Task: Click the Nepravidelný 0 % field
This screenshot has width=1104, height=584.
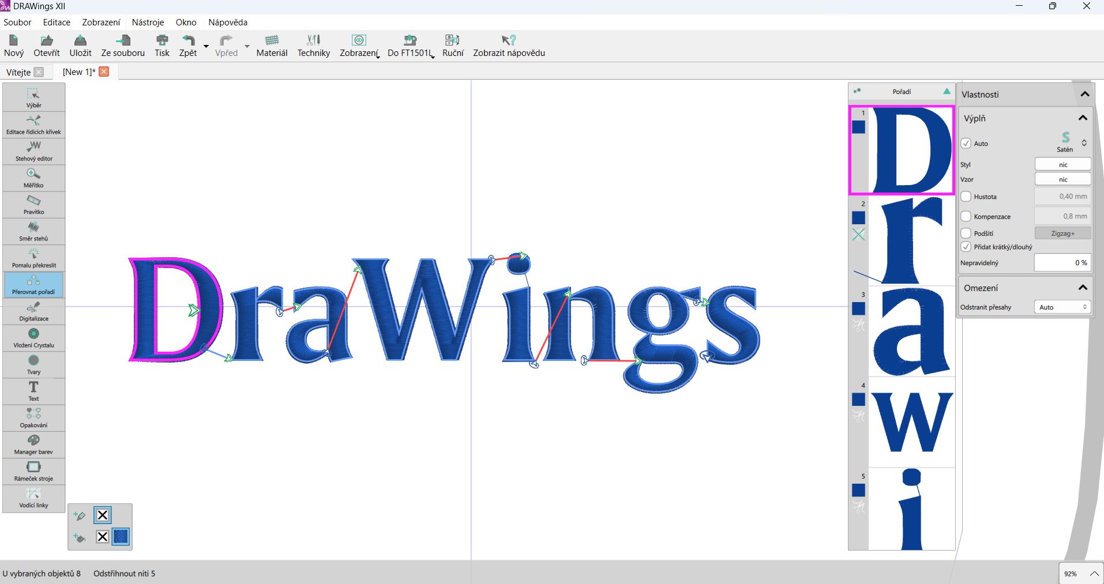Action: (1062, 262)
